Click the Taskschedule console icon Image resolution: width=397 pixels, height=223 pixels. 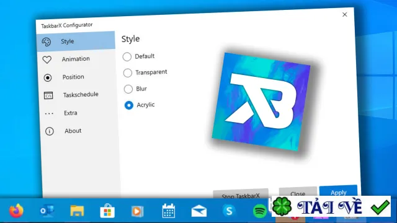click(x=48, y=95)
